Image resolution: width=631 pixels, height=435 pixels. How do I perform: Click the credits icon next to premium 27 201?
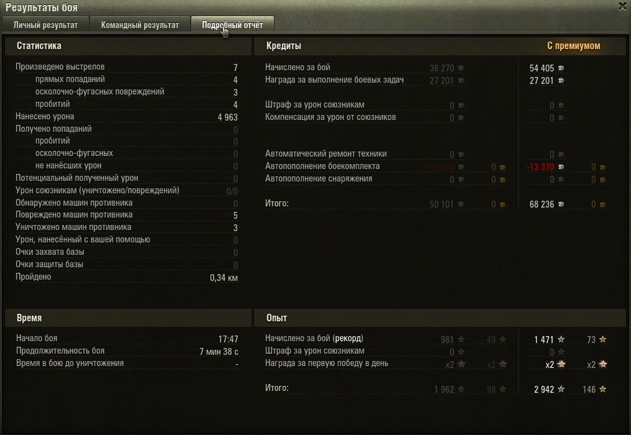(561, 81)
